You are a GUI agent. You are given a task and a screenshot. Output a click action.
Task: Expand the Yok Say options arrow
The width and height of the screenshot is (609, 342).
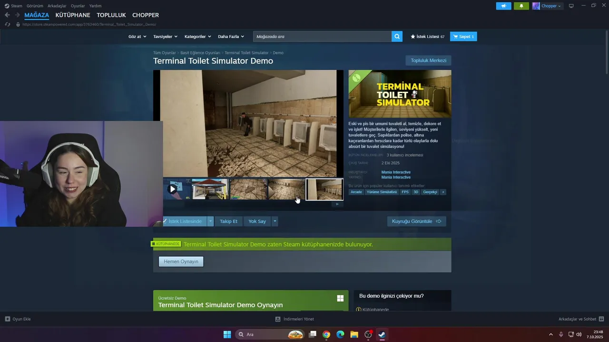[275, 221]
